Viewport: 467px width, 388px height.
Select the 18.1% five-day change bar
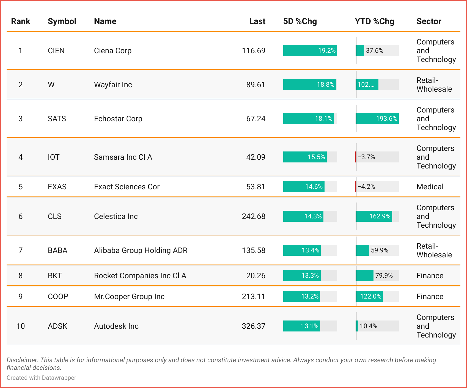[309, 119]
